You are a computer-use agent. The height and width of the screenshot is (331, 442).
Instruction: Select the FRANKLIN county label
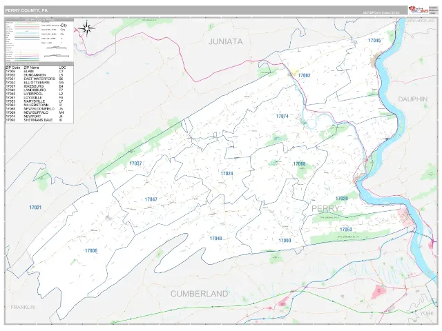point(23,307)
